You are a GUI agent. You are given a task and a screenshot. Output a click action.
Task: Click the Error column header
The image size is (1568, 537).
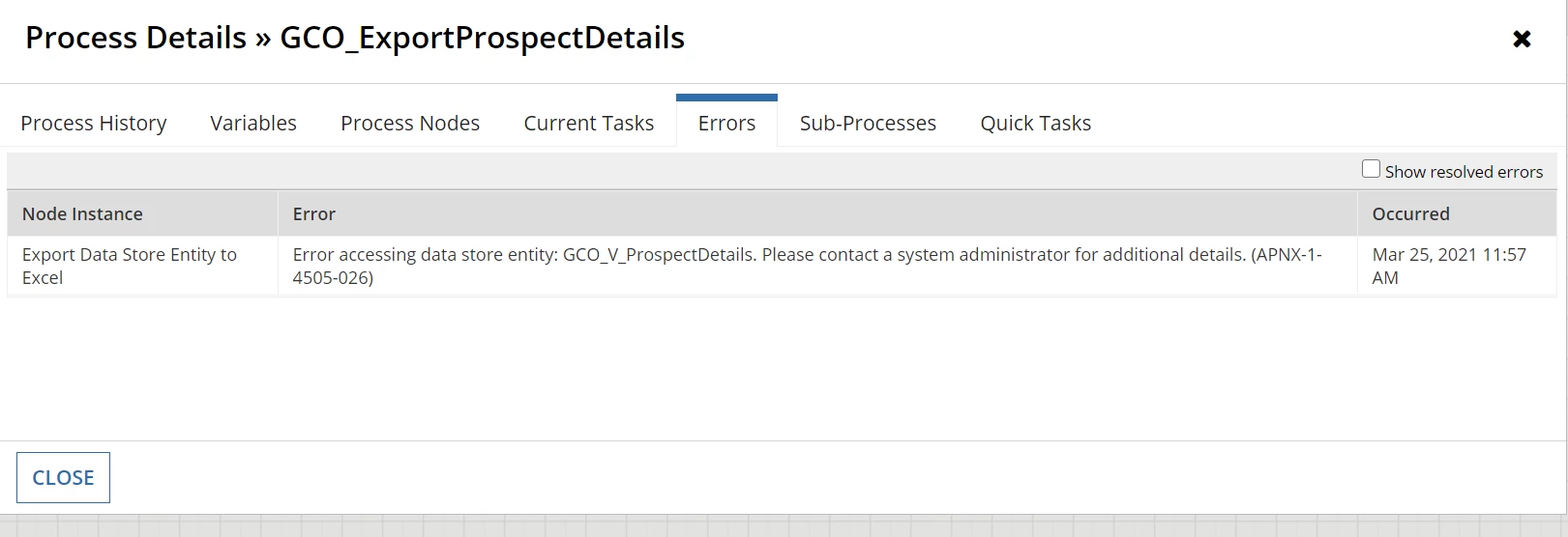(817, 213)
